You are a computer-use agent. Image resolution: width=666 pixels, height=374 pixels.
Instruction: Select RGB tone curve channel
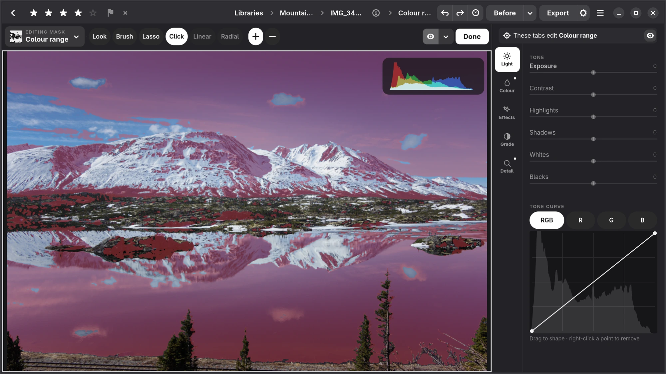click(547, 220)
